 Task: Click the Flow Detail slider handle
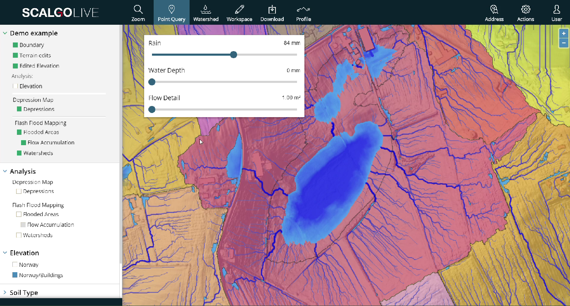click(152, 109)
